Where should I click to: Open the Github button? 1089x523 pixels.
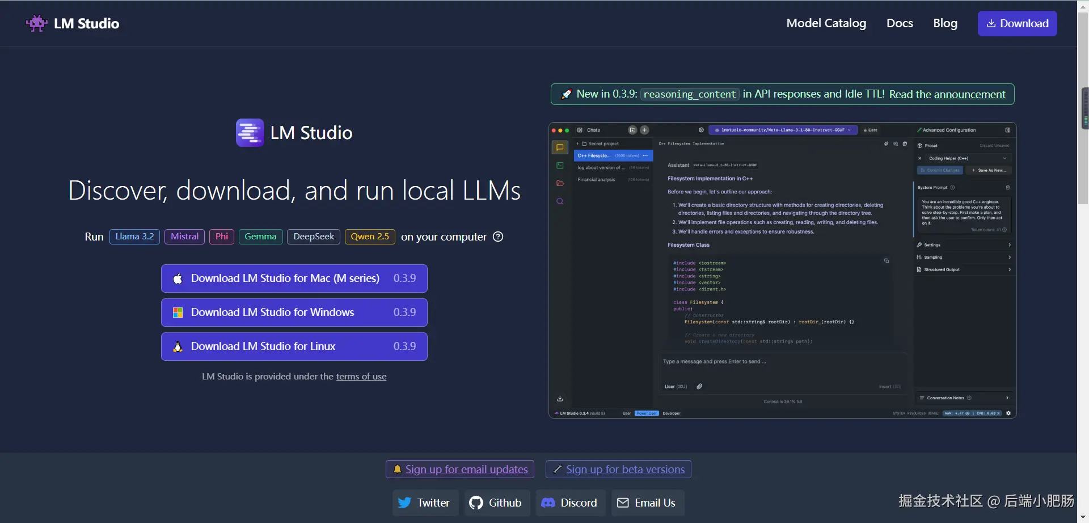click(497, 503)
